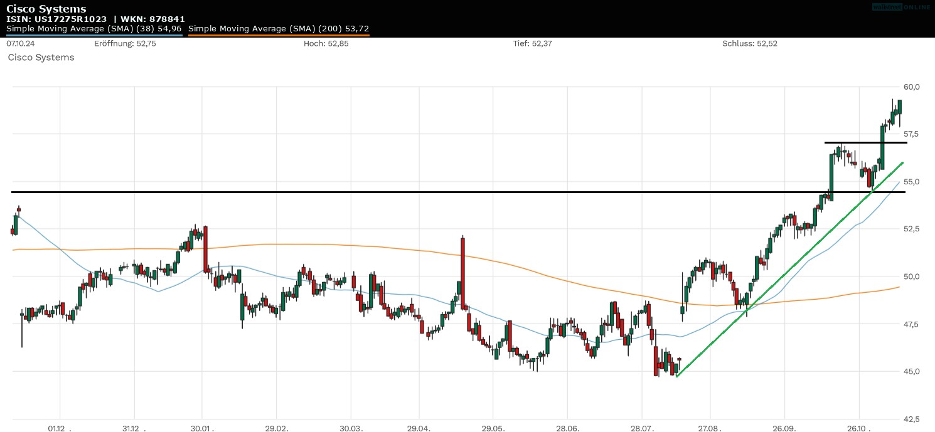Image resolution: width=935 pixels, height=432 pixels.
Task: Click the Cisco Systems chart series label
Action: pos(41,58)
